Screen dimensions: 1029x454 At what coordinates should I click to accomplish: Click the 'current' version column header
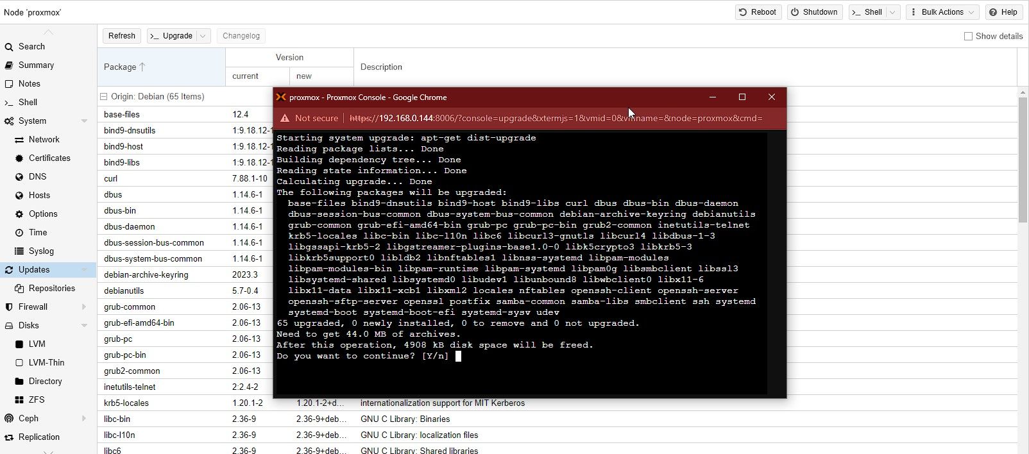[257, 76]
